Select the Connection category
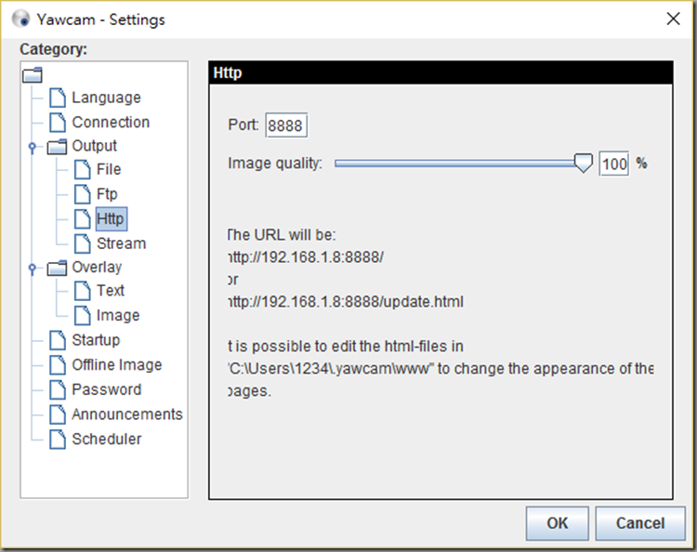The width and height of the screenshot is (697, 552). (111, 123)
